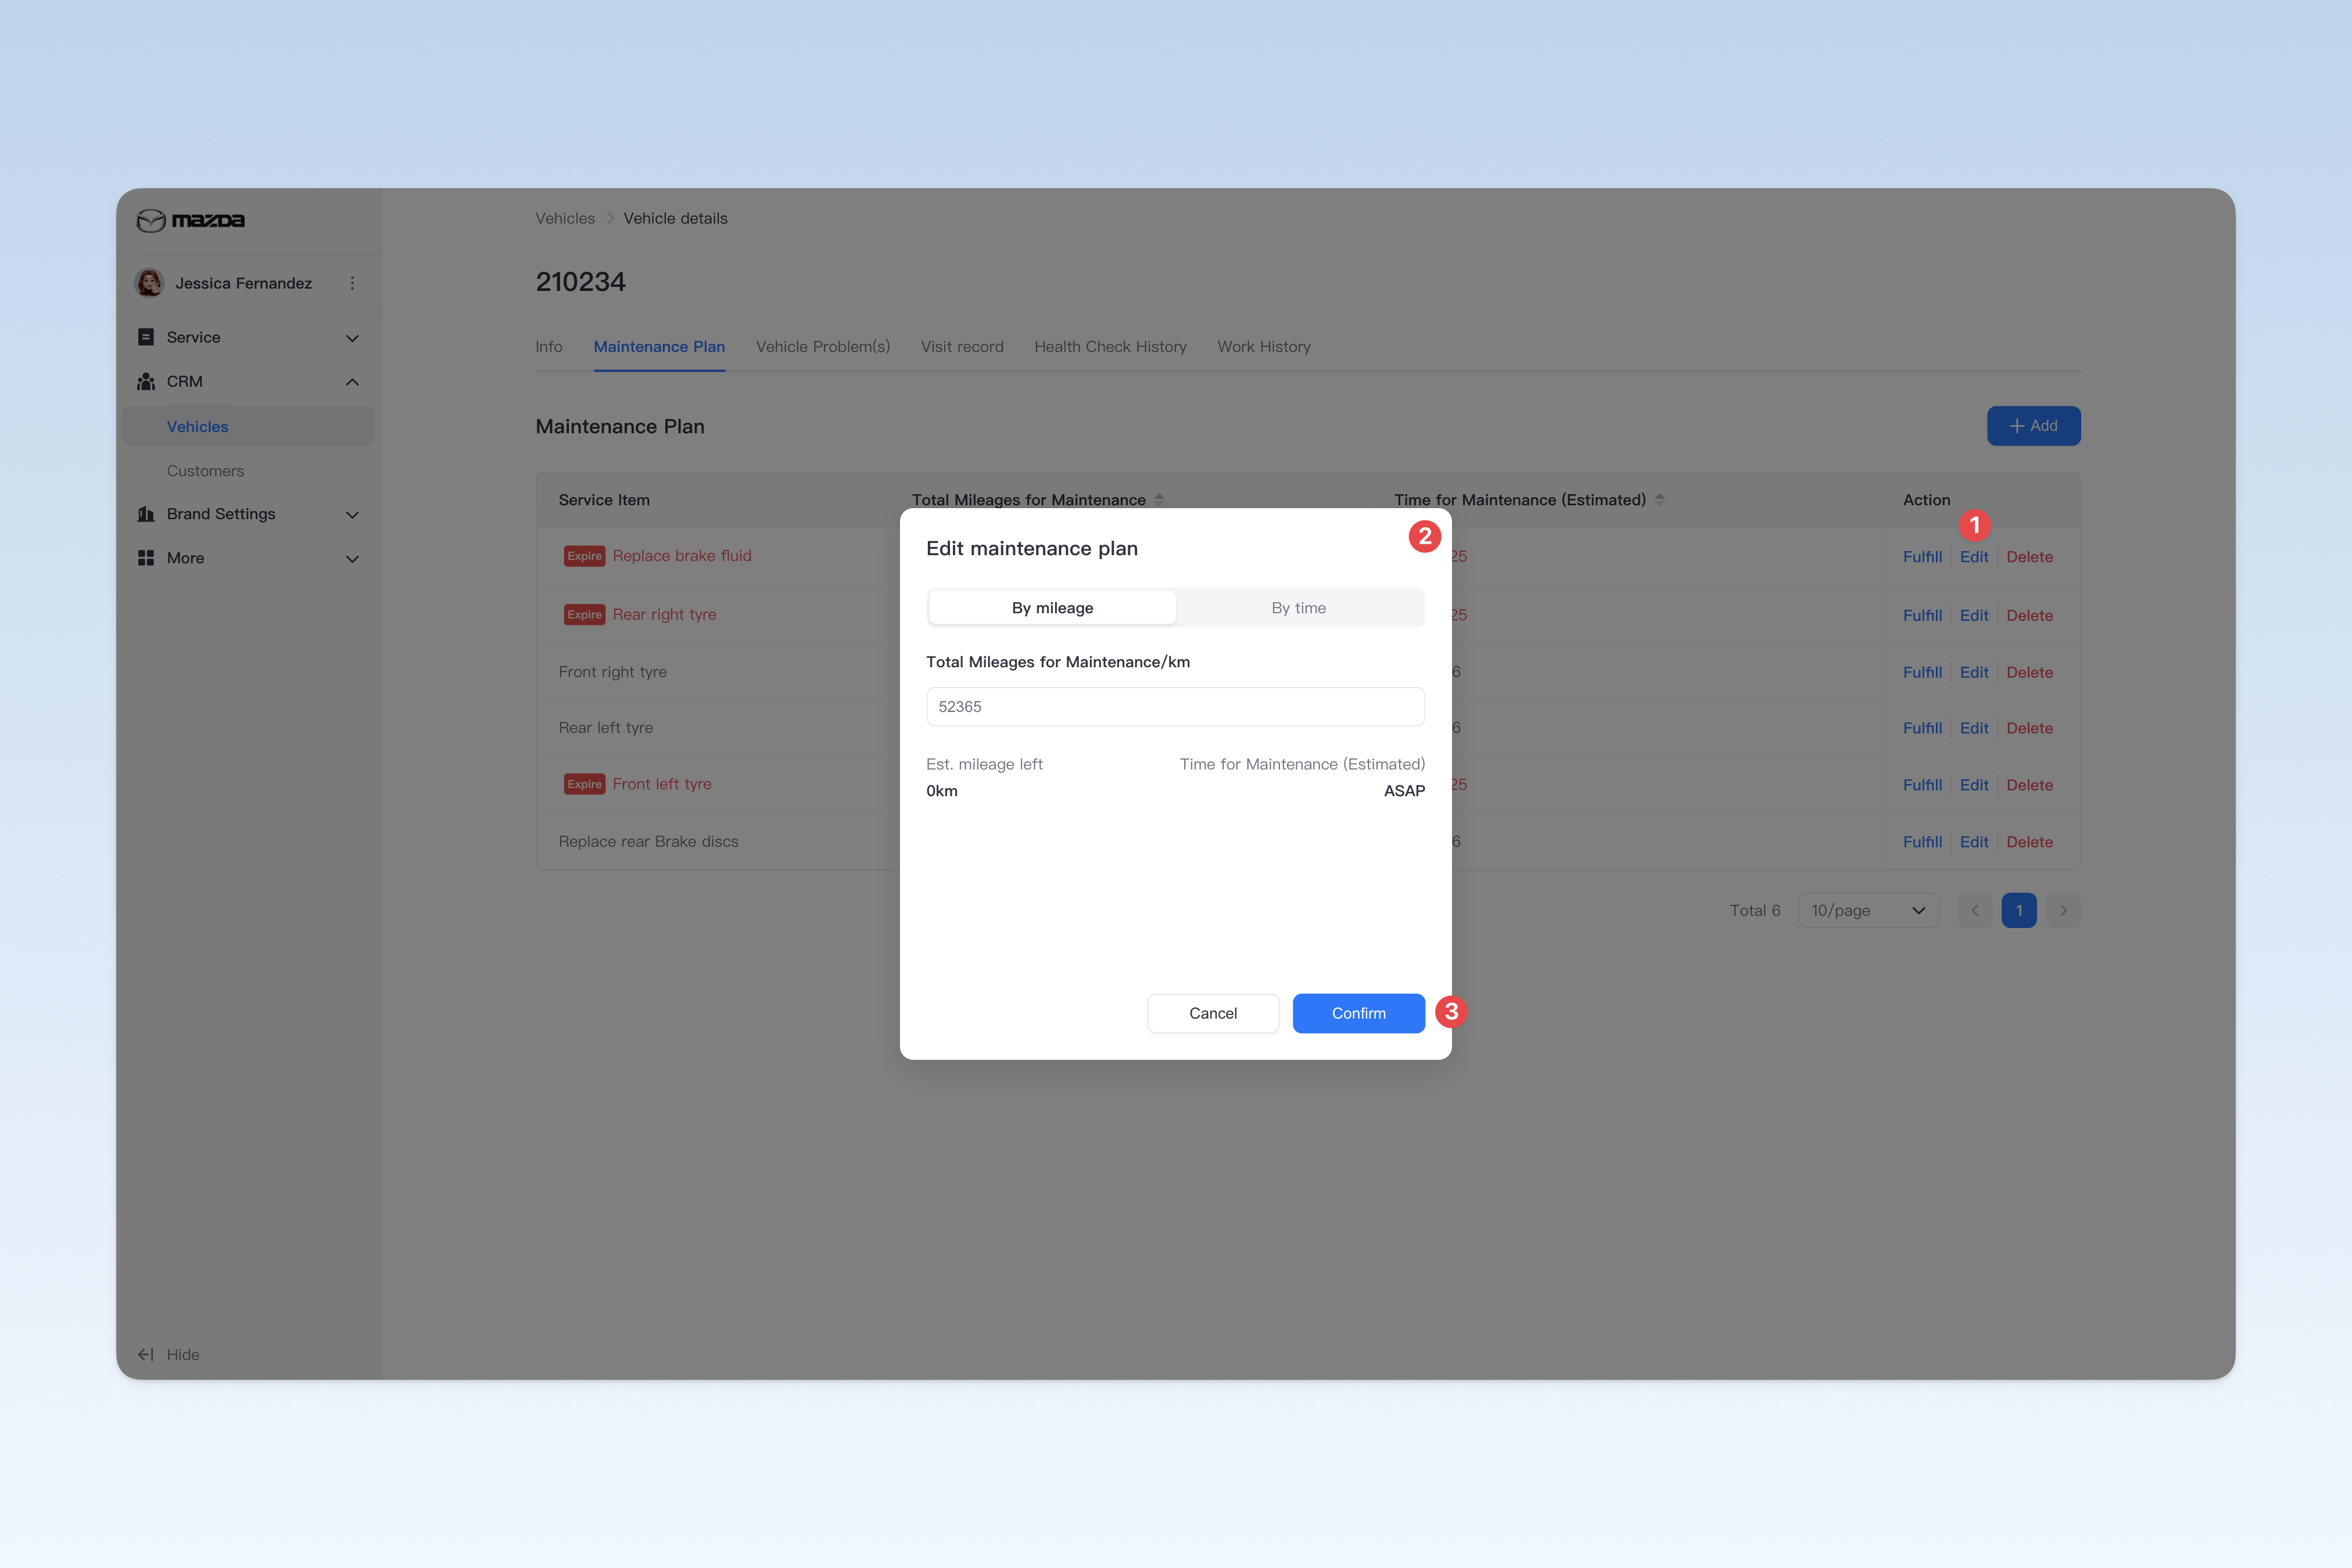Delete Replace rear Brake discs row
2352x1568 pixels.
pos(2030,842)
